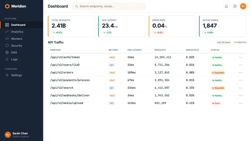Select the /api/v2/users/{id} endpoint
The height and width of the screenshot is (141, 251).
(x=65, y=65)
